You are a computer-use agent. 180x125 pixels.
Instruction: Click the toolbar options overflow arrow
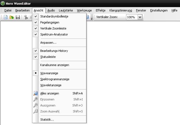(x=92, y=19)
